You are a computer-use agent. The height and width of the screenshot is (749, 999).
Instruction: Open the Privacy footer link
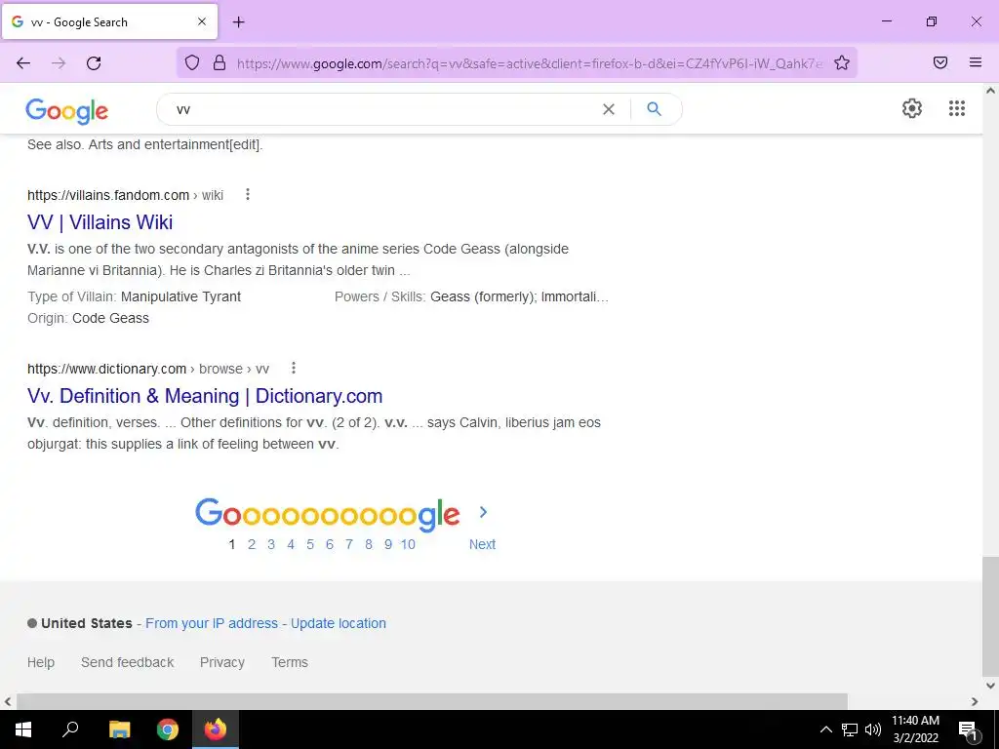(x=222, y=662)
